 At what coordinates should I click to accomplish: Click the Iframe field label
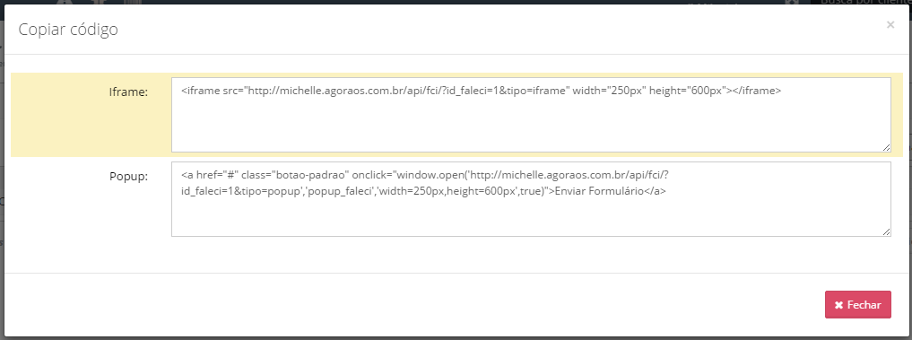128,92
